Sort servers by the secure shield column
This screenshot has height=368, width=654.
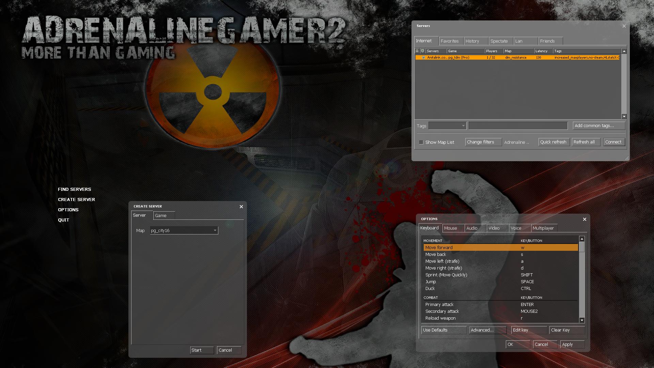pos(422,51)
